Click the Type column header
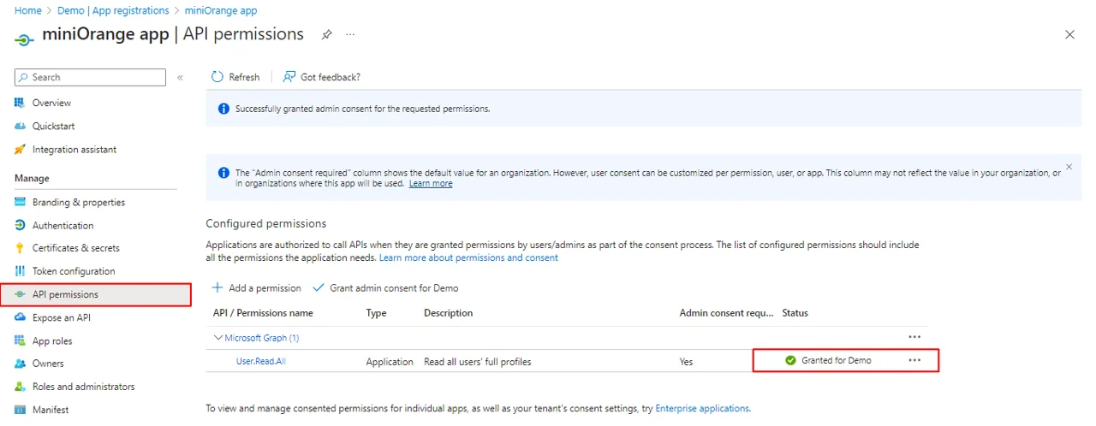Viewport: 1096px width, 426px height. point(377,313)
